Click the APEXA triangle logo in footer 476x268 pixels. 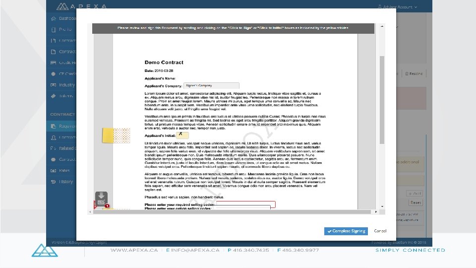pos(45,250)
